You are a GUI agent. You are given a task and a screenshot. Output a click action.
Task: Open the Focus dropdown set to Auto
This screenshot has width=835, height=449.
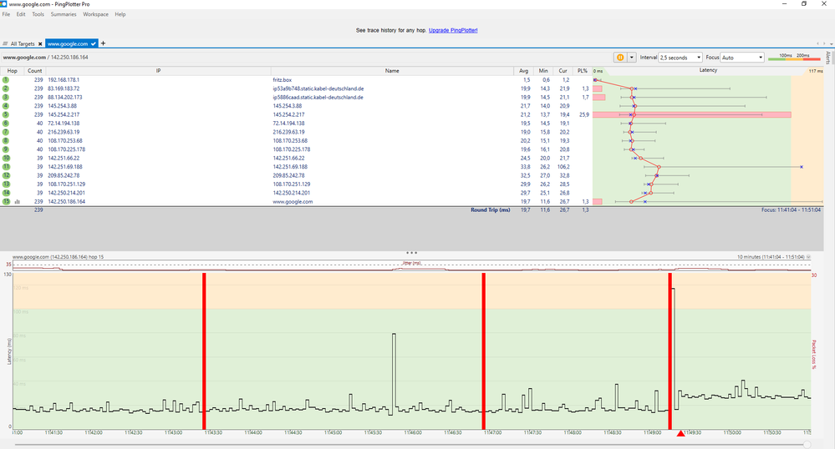coord(742,58)
